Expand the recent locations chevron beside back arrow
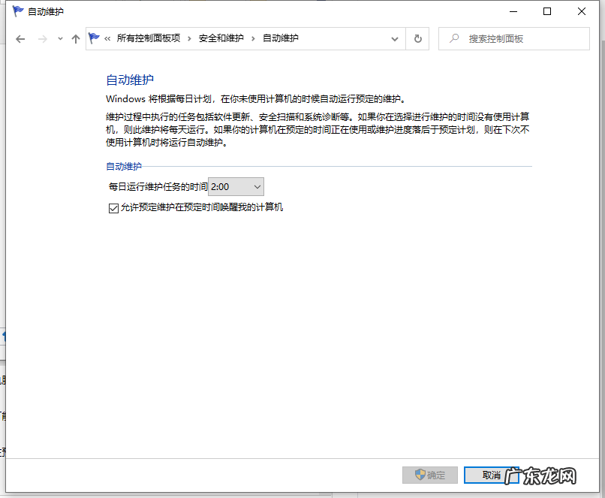Image resolution: width=605 pixels, height=498 pixels. tap(59, 38)
